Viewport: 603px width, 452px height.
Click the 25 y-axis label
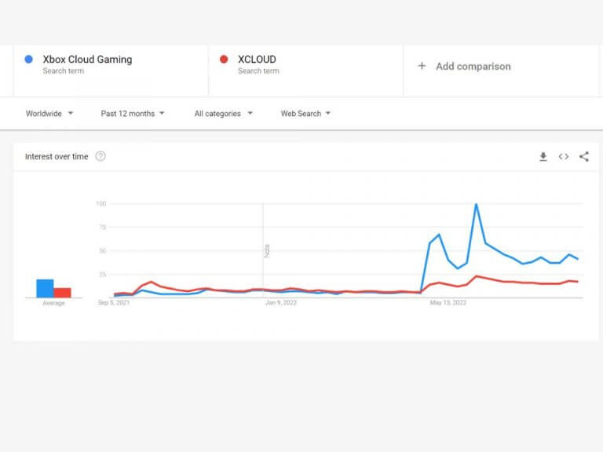[x=102, y=275]
